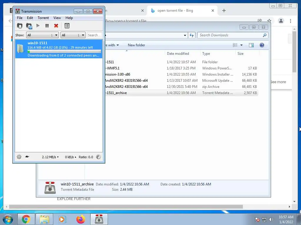Image resolution: width=301 pixels, height=225 pixels.
Task: Open the Share with dropdown in Explorer
Action: pos(112,45)
